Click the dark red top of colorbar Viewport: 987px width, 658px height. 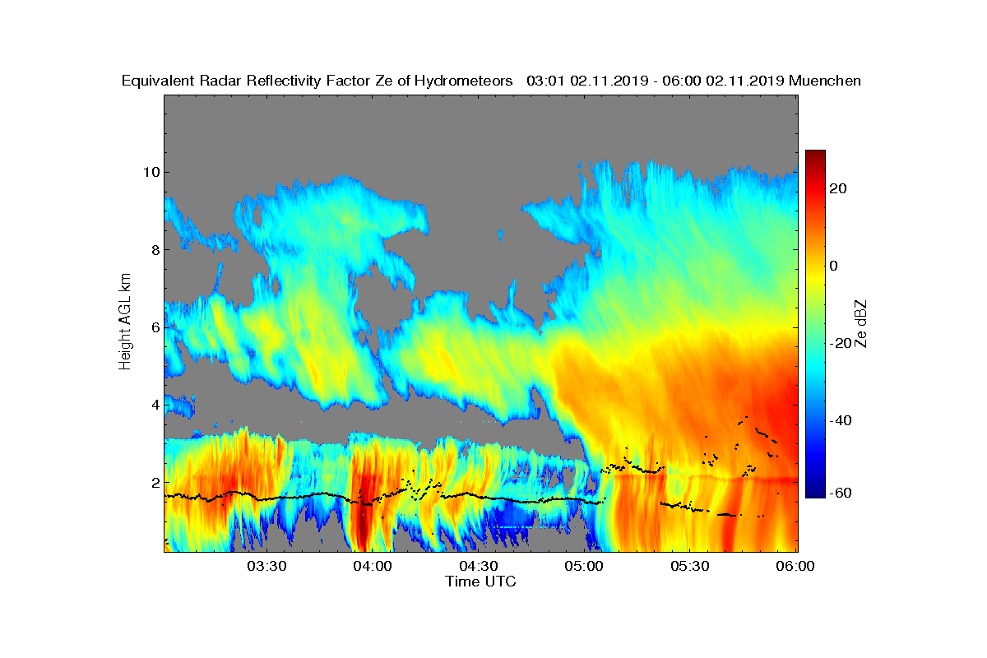pyautogui.click(x=815, y=155)
